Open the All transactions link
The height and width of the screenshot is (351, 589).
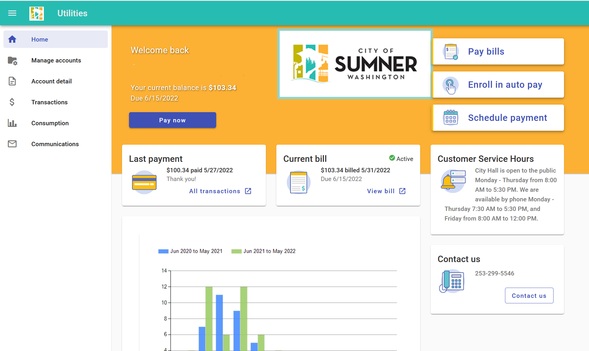[x=214, y=191]
